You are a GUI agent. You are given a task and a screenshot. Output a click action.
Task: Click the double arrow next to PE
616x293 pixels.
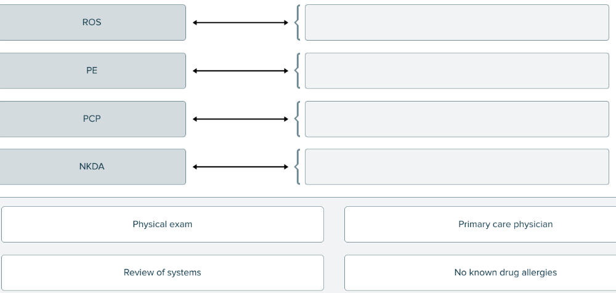pos(240,71)
